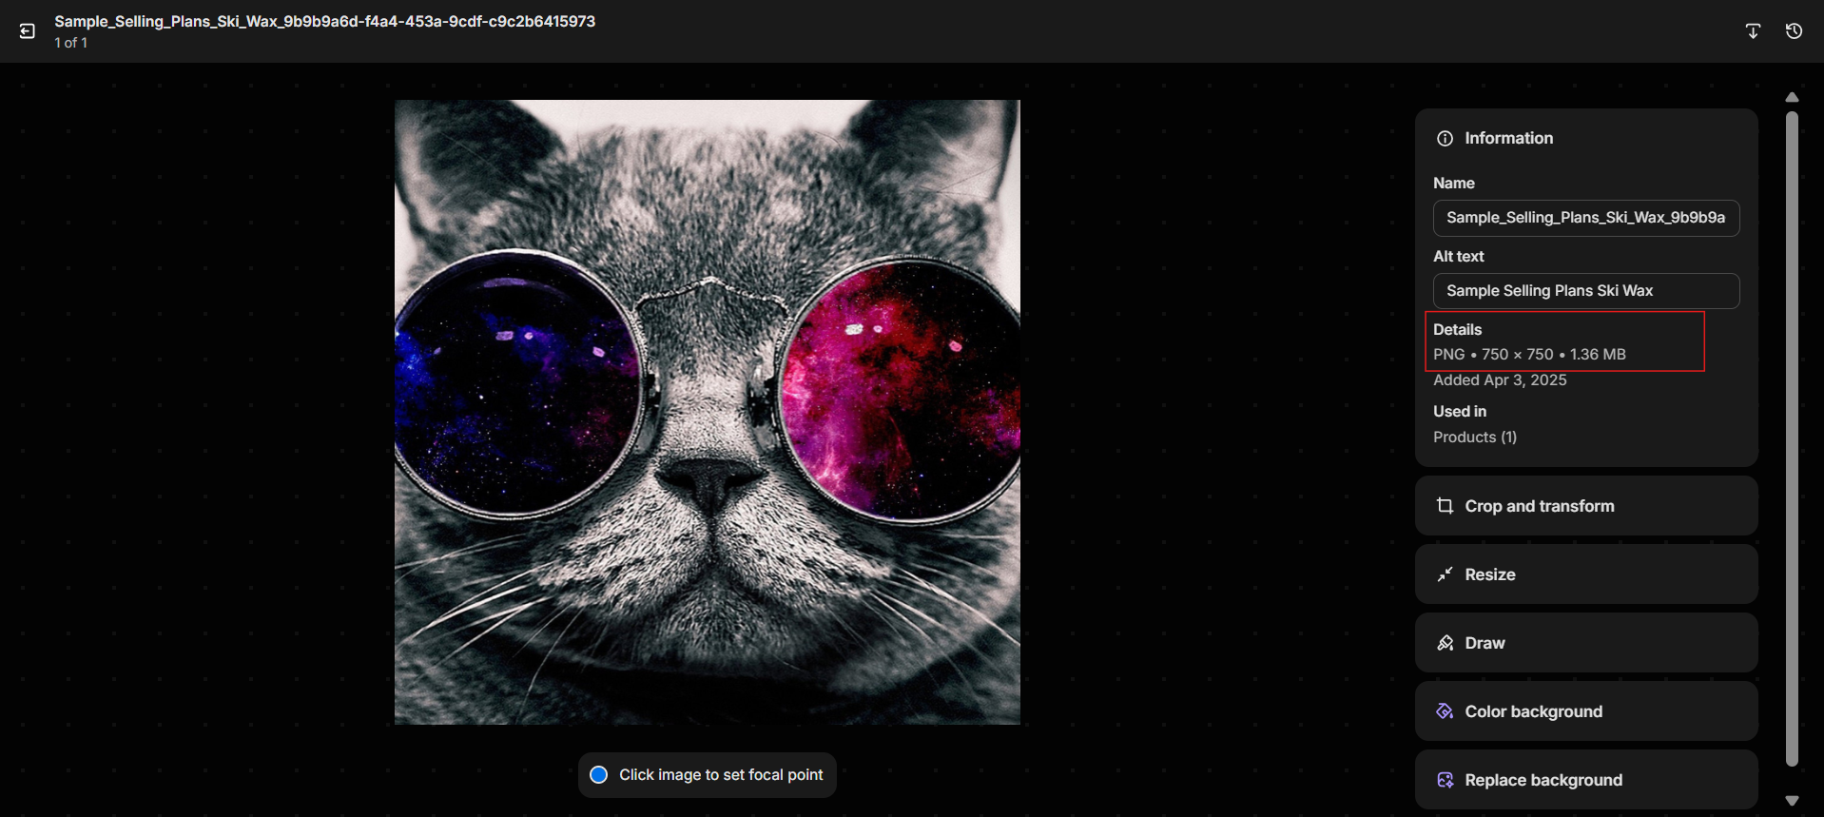
Task: Edit the Name input field
Action: pyautogui.click(x=1585, y=218)
